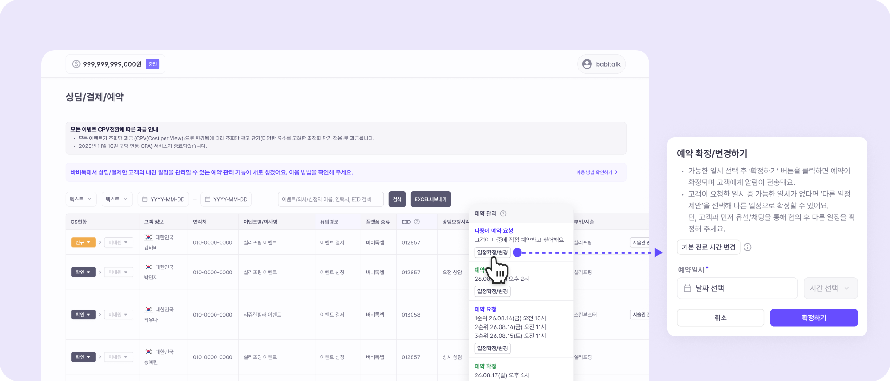Click the 스킨부스터 cell

[585, 315]
